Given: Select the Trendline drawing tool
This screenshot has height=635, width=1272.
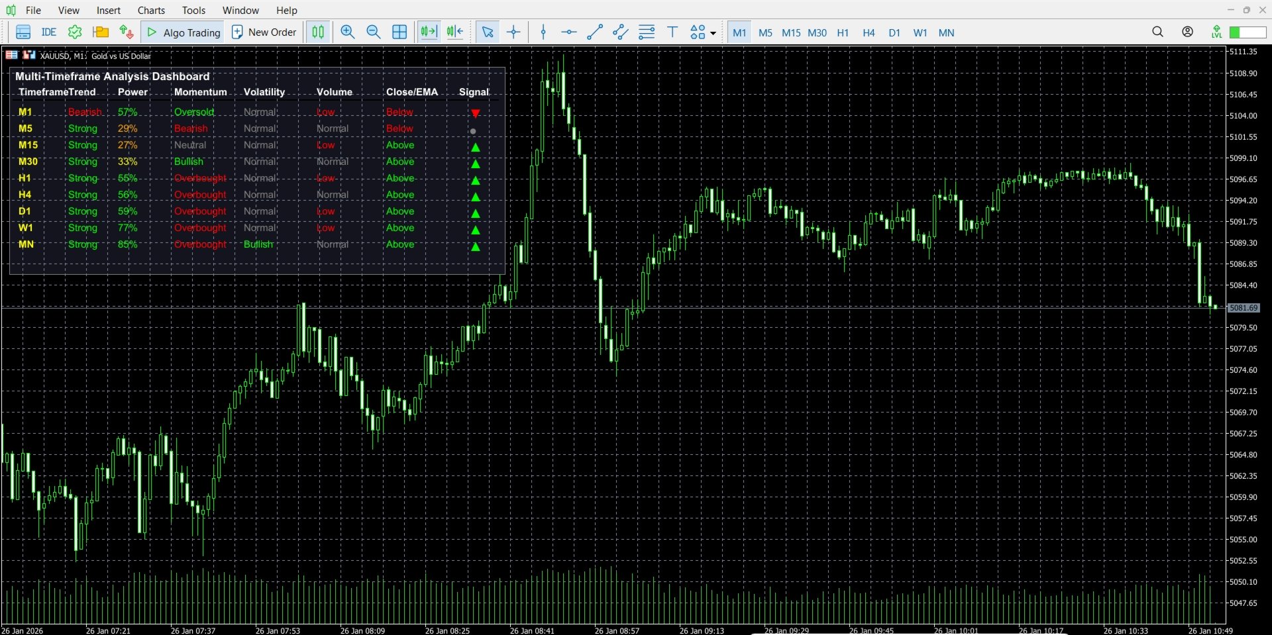Looking at the screenshot, I should 595,32.
